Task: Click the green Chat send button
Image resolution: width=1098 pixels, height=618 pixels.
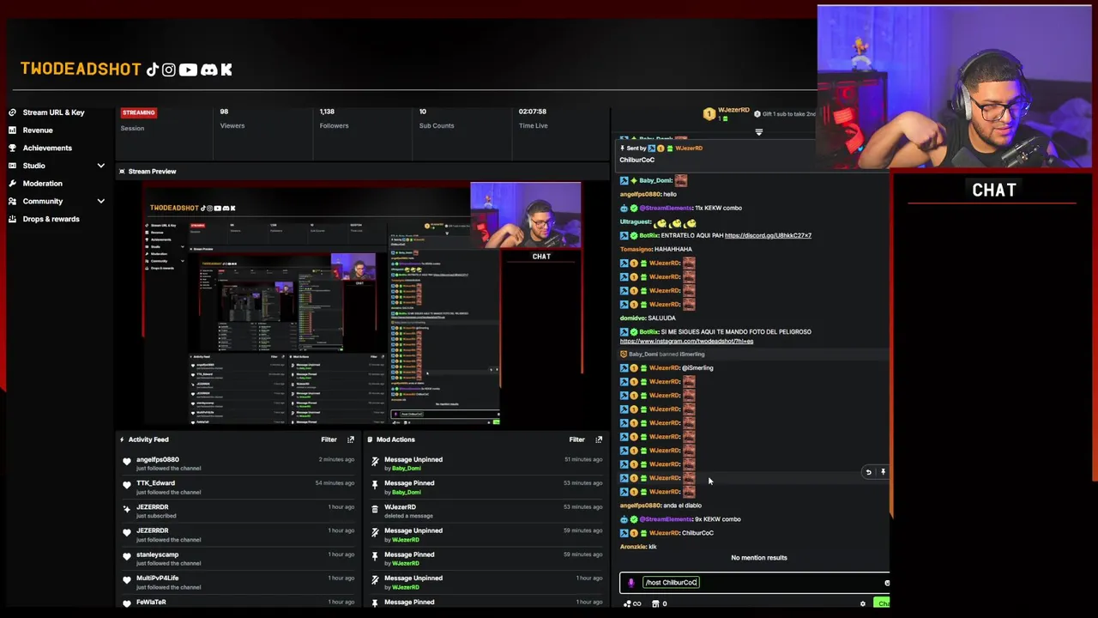Action: click(882, 604)
